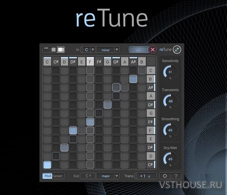The height and width of the screenshot is (195, 227).
Task: Click the input key C value field
Action: click(x=87, y=50)
